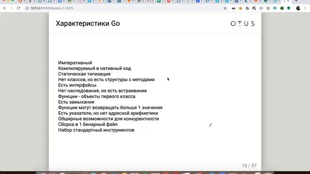Click the line "Есть замыкания"
Image resolution: width=310 pixels, height=174 pixels.
[x=76, y=102]
